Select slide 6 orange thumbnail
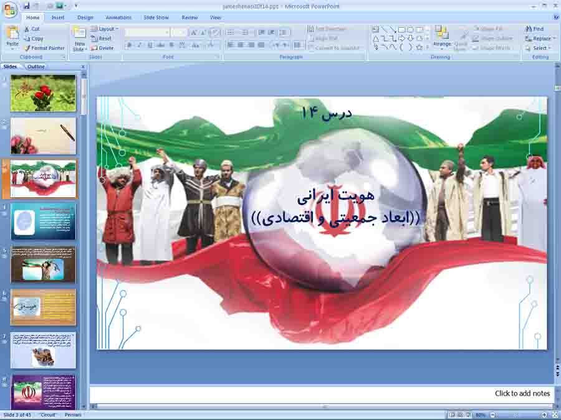 point(43,307)
